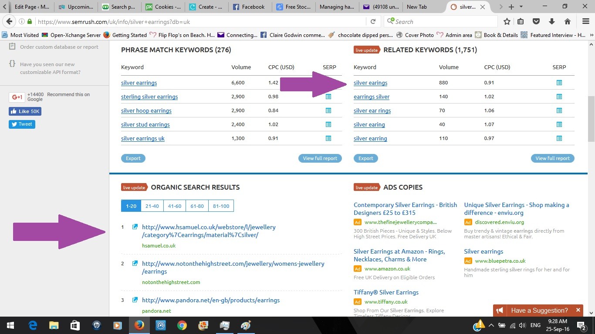Screen dimensions: 595x334
Task: Open the silver hoop earrings keyword link
Action: 146,110
